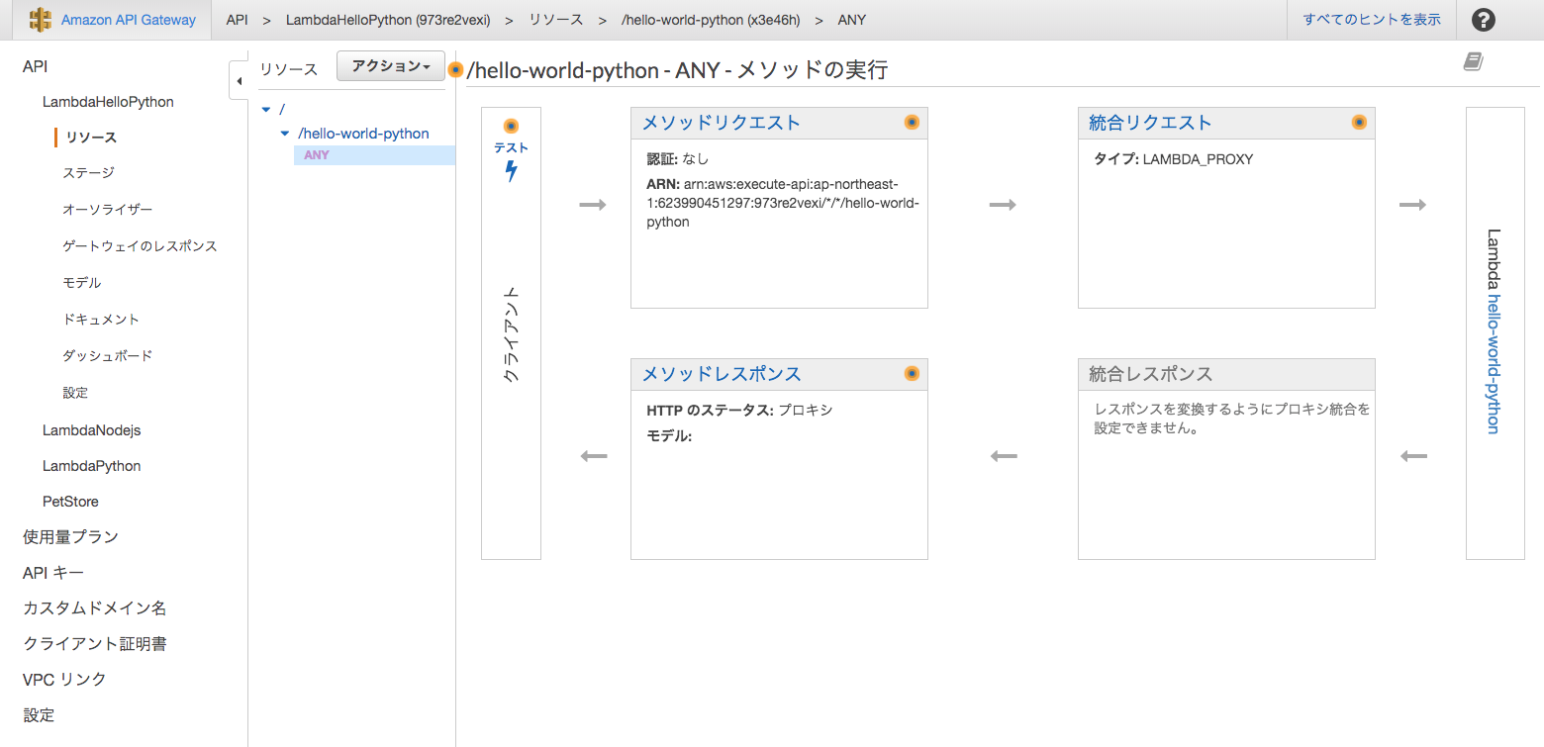Viewport: 1544px width, 747px height.
Task: Click the クライアント vertical label
Action: coord(511,334)
